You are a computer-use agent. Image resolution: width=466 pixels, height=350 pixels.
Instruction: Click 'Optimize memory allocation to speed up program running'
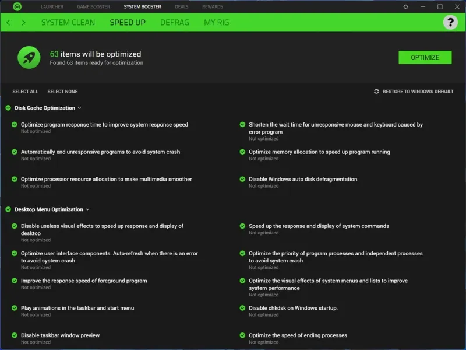[x=319, y=152]
